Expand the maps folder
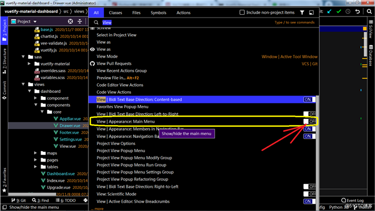Image resolution: width=375 pixels, height=211 pixels. point(35,153)
